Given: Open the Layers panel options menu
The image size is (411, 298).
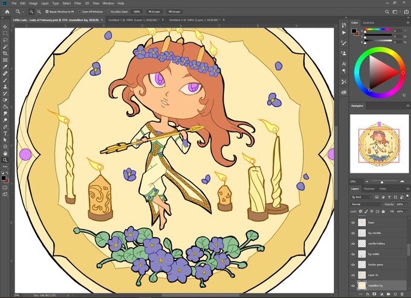Looking at the screenshot, I should click(407, 189).
